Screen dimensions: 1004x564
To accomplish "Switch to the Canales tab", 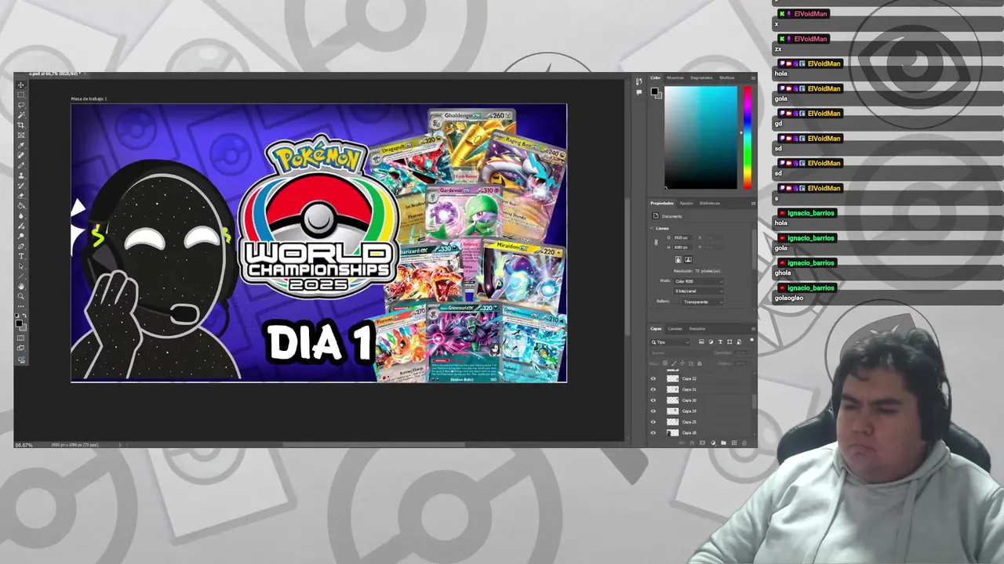I will (675, 329).
